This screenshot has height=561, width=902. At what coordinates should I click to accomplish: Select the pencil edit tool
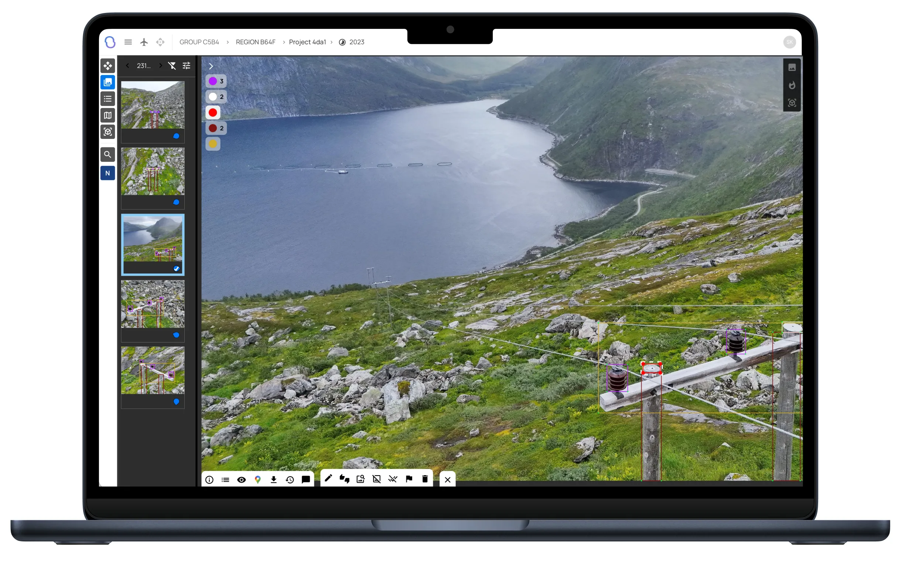328,479
